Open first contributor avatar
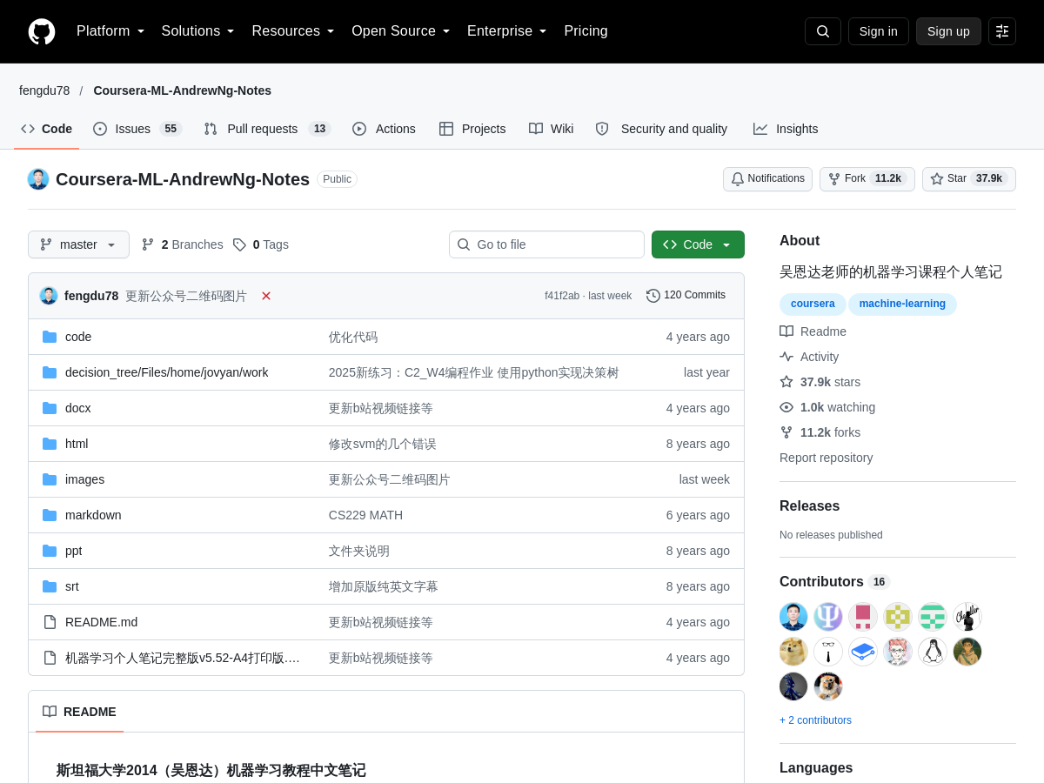The image size is (1044, 783). pos(793,617)
